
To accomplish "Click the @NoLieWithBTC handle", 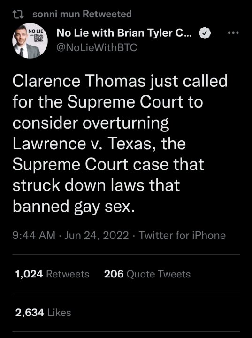I will coord(97,47).
